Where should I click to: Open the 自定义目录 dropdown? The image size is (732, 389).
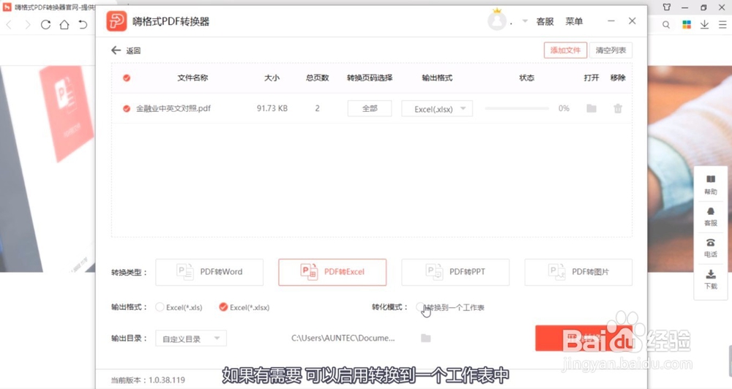point(191,339)
